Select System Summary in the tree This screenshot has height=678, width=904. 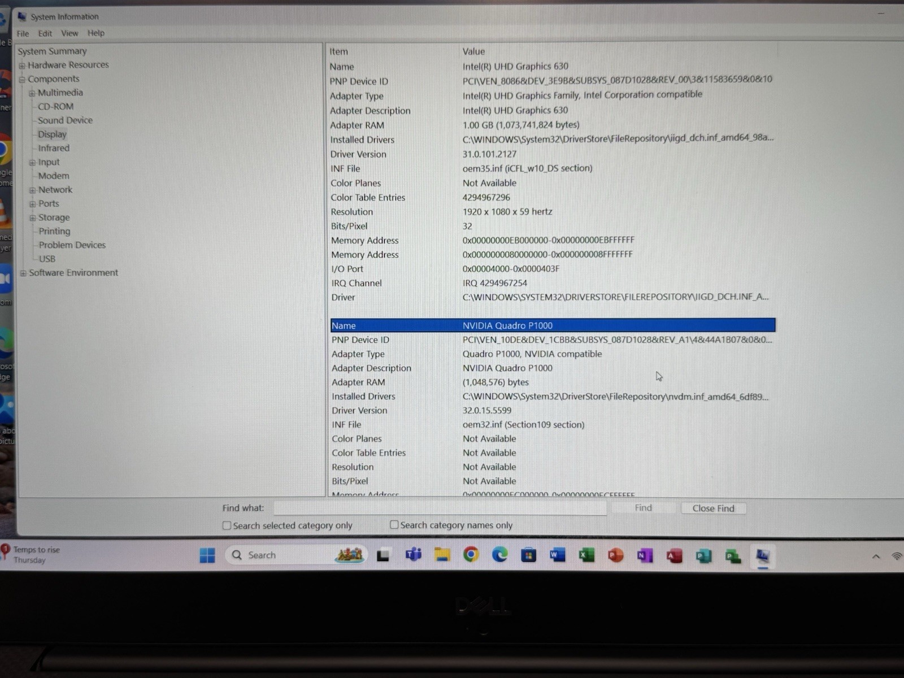52,51
